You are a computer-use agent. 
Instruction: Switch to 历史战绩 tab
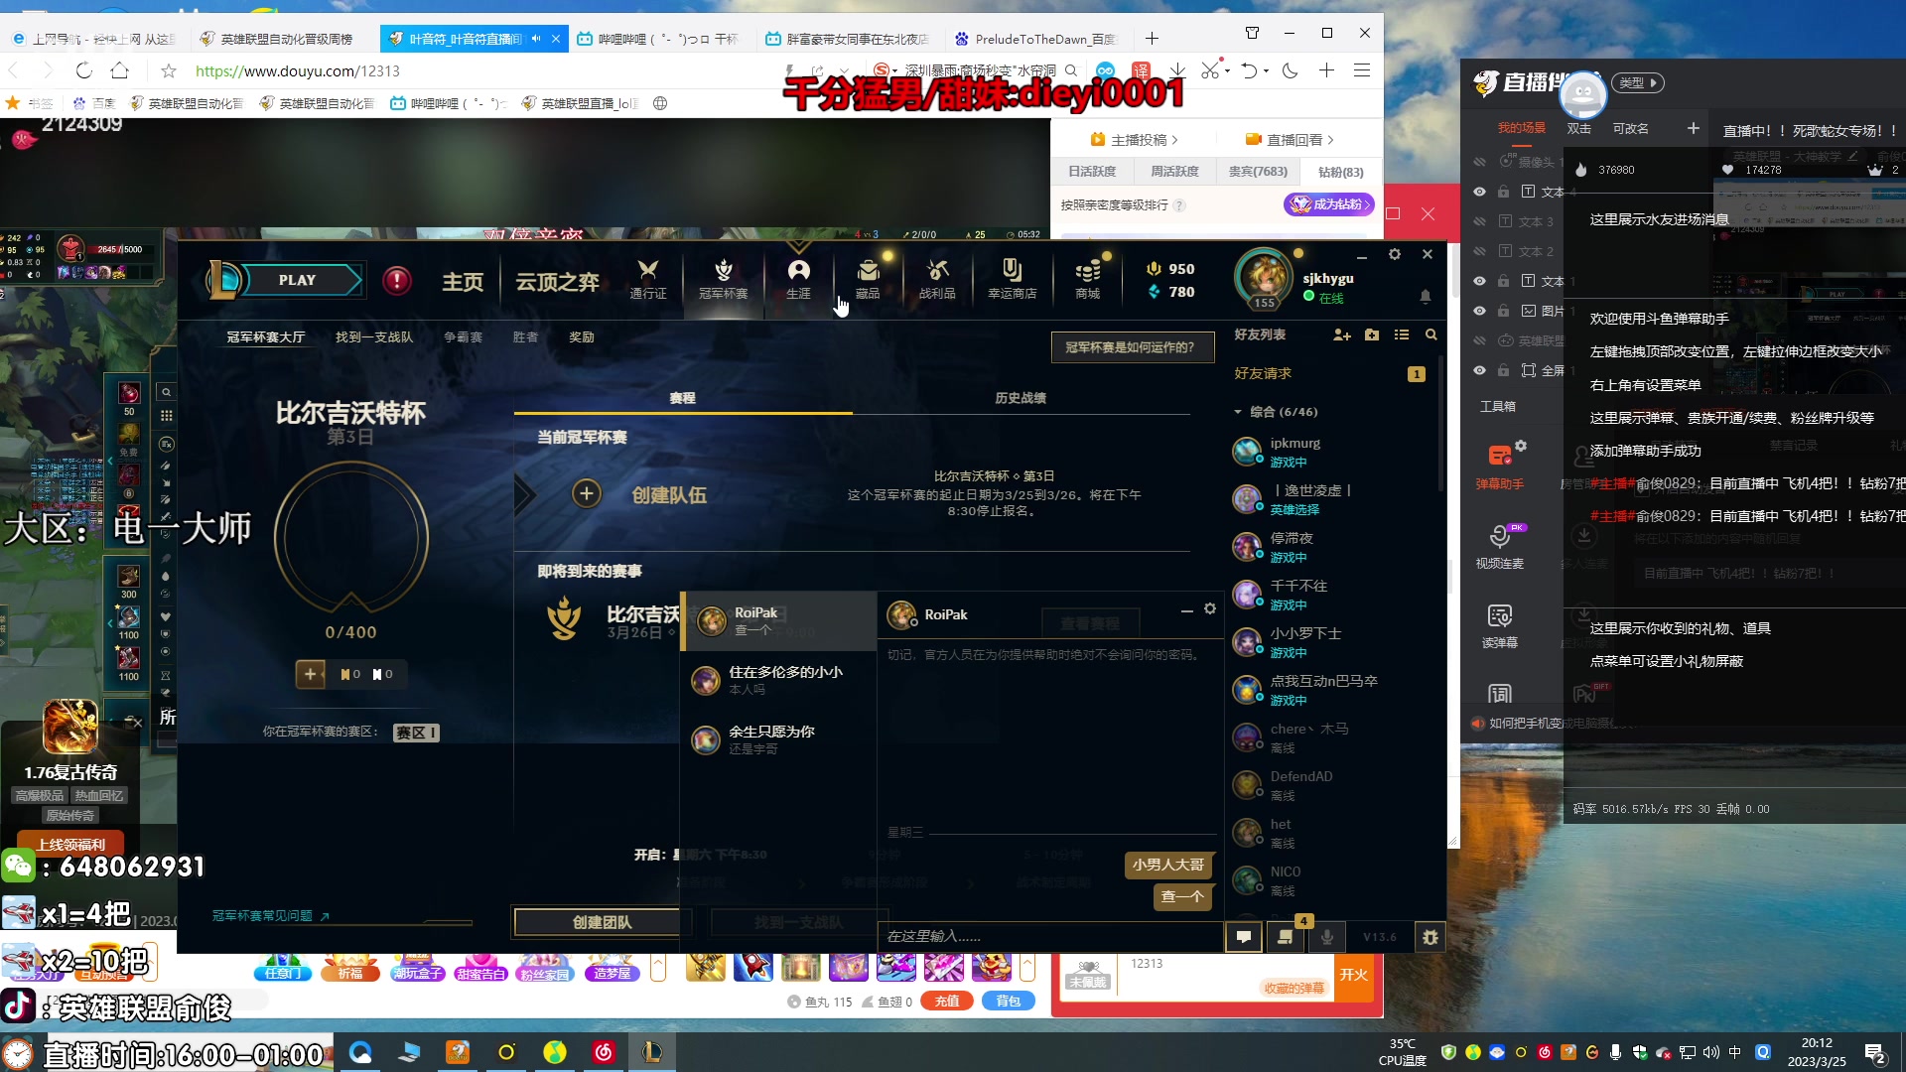(x=1021, y=398)
